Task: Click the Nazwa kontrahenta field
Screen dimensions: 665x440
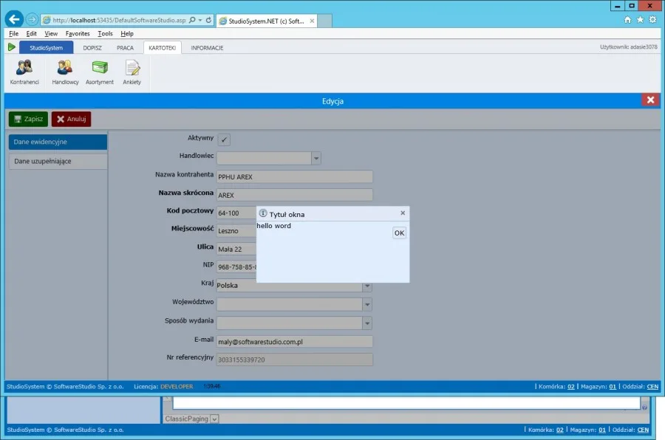Action: pyautogui.click(x=295, y=176)
